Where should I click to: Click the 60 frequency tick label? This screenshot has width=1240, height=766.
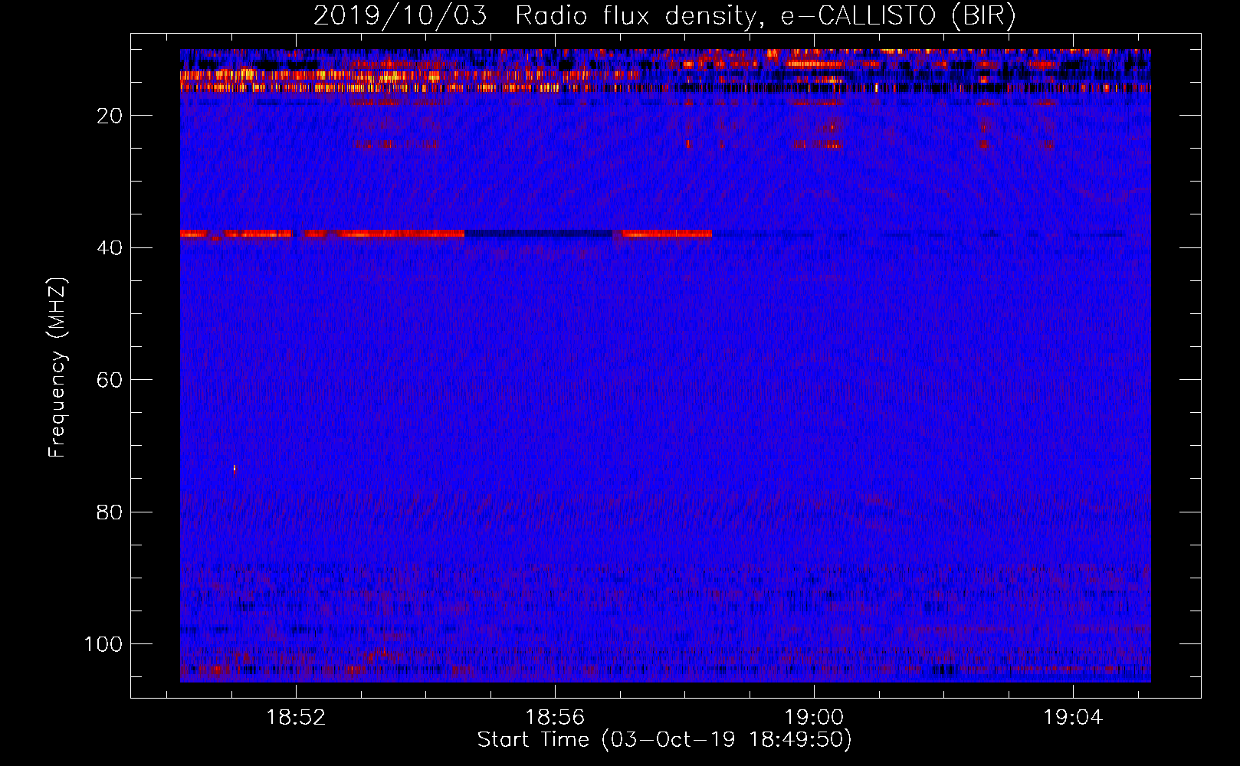click(110, 380)
